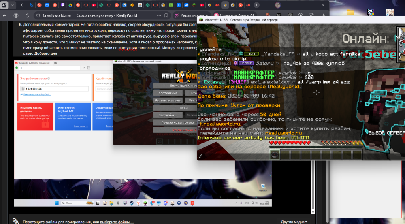Switch to the blue mail envelope tab
Viewport: 405px width, 224px height.
click(x=47, y=5)
